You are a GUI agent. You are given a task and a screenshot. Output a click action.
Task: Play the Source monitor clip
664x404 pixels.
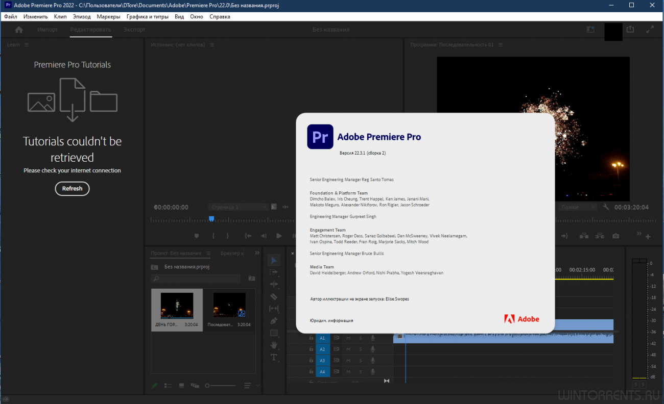pyautogui.click(x=279, y=236)
